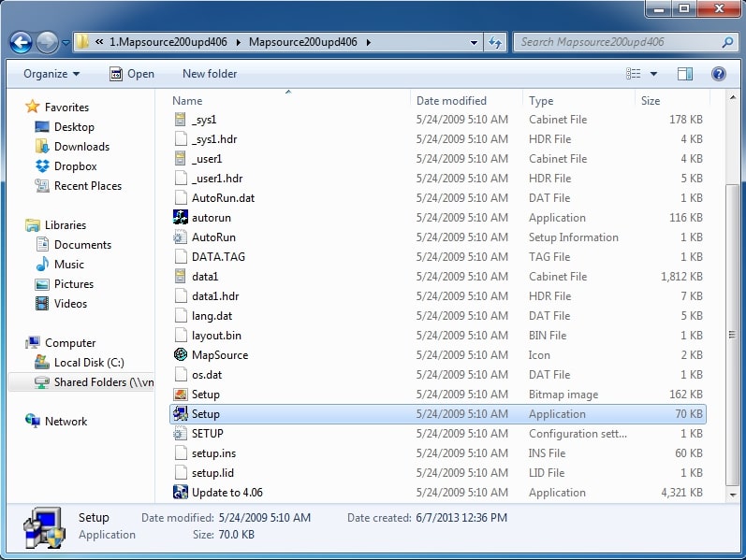Click the Search Mapsource200upd406 field

pos(618,42)
